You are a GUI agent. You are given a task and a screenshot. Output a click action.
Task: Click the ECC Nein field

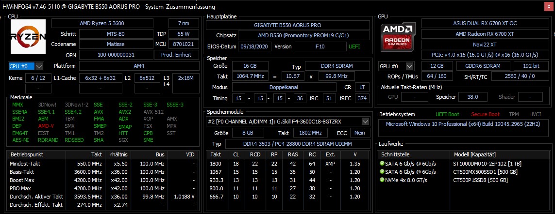360,133
